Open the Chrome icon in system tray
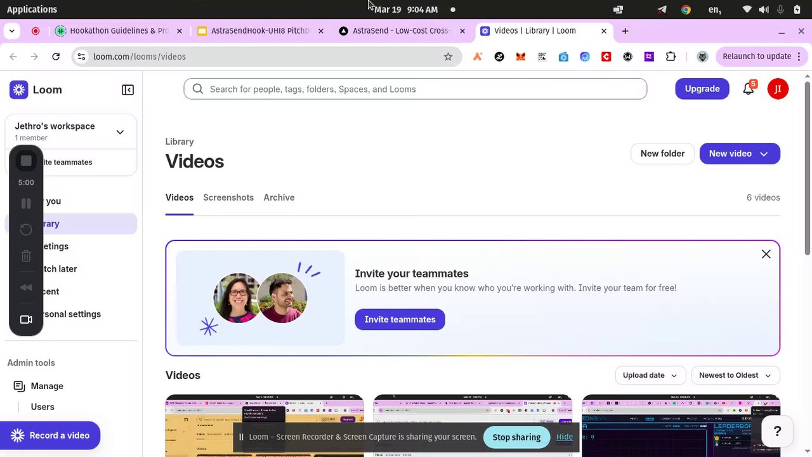This screenshot has width=812, height=457. click(686, 10)
